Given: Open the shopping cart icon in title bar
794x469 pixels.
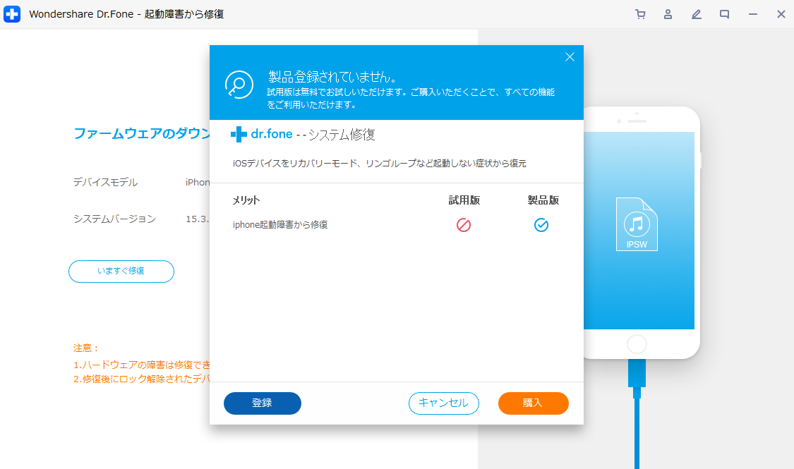Looking at the screenshot, I should [640, 14].
